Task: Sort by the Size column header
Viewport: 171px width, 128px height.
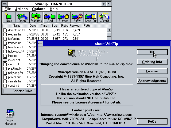Action: tap(54, 26)
